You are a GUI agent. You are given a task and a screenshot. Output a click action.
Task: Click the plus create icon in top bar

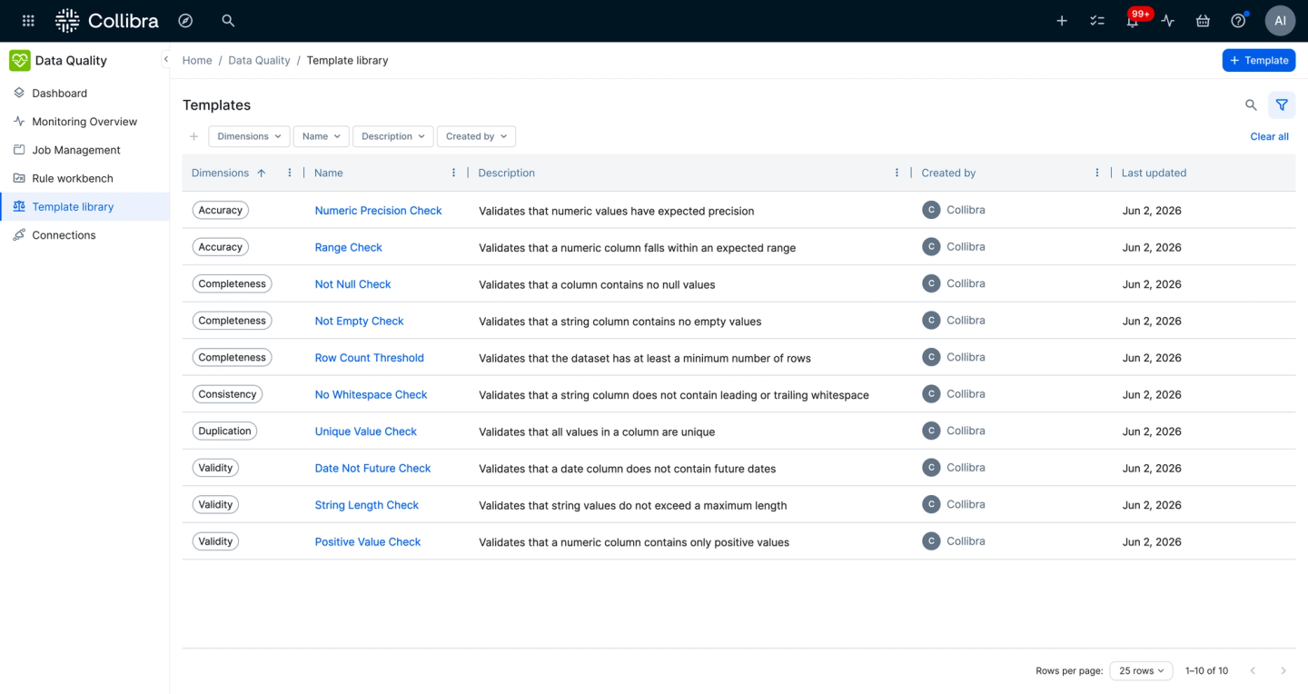pos(1062,20)
